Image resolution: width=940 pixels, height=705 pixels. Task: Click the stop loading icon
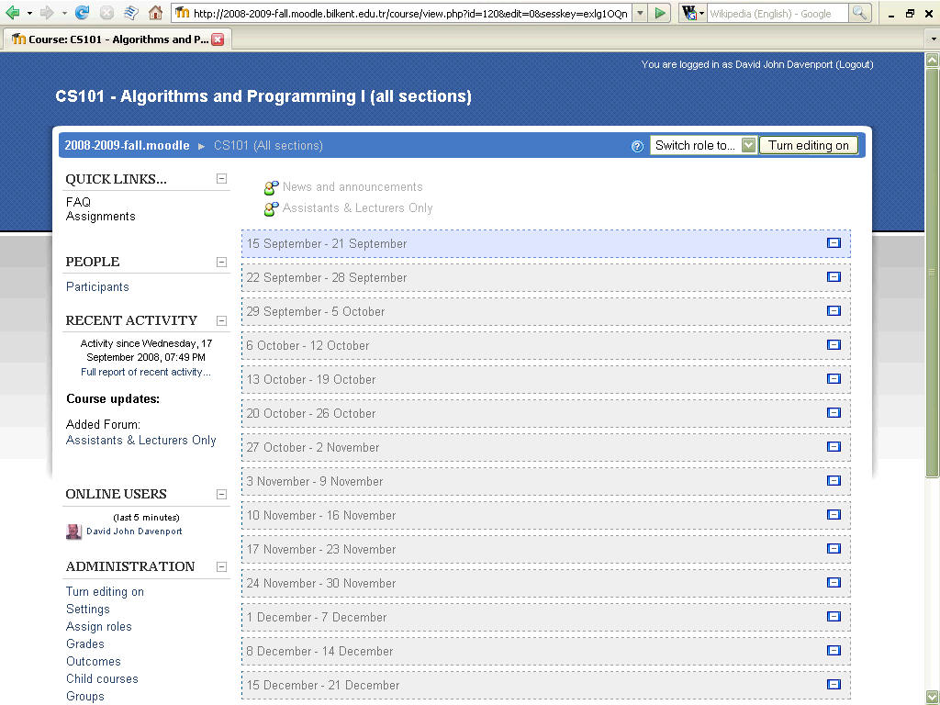106,13
